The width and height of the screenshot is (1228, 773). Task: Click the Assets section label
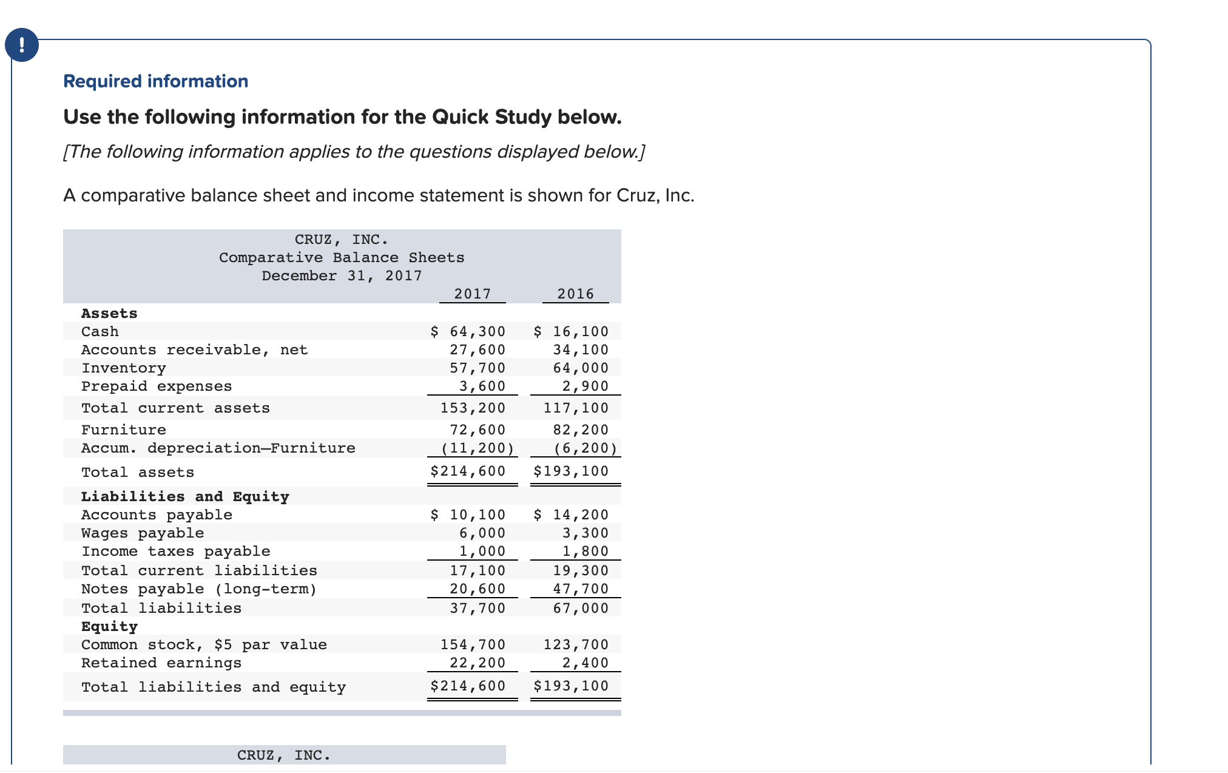pos(109,313)
